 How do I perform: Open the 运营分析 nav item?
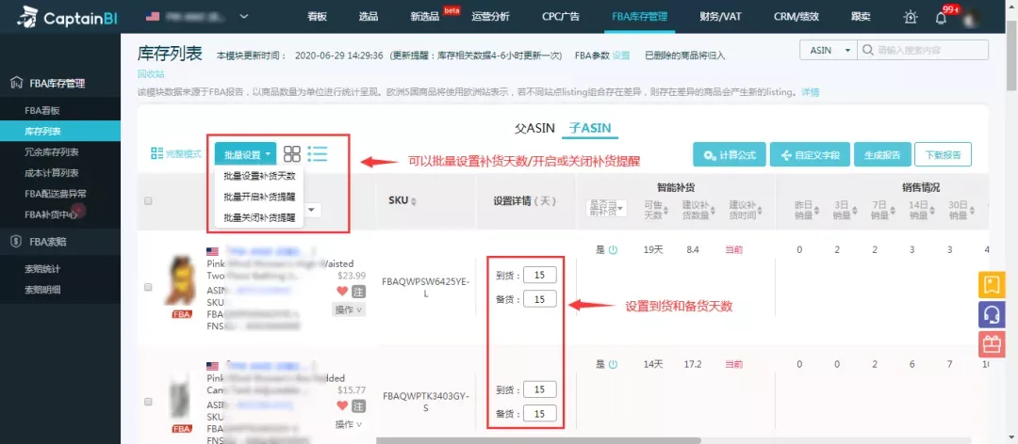pyautogui.click(x=490, y=16)
